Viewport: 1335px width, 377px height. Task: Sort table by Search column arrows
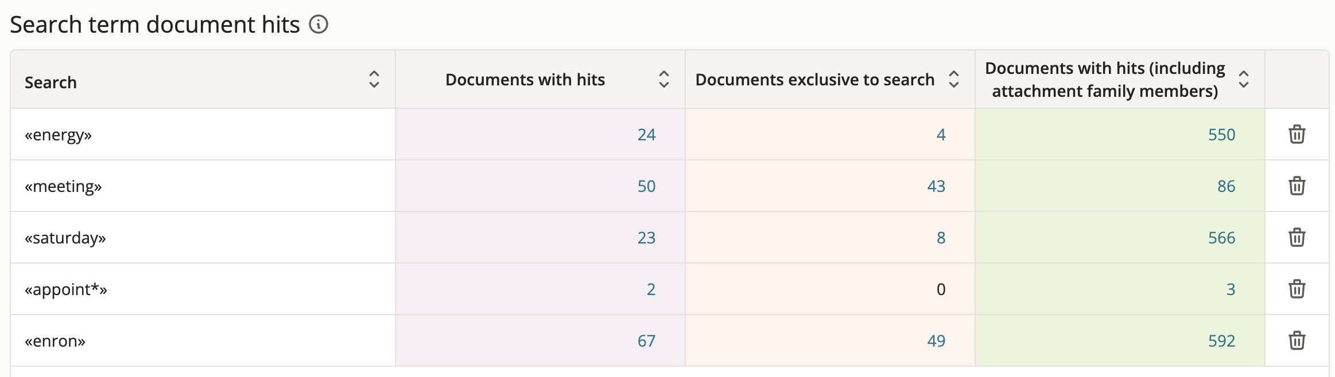(374, 80)
